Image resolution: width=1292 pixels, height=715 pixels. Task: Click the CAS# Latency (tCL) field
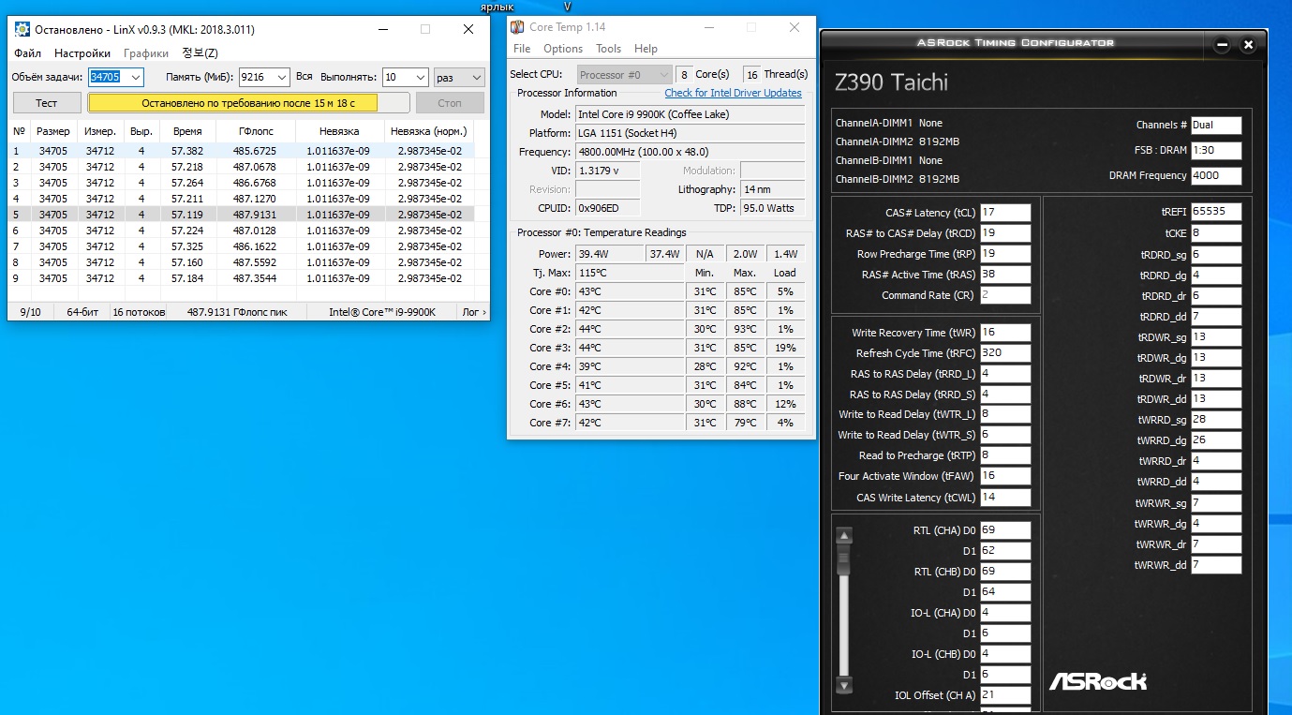coord(1005,213)
